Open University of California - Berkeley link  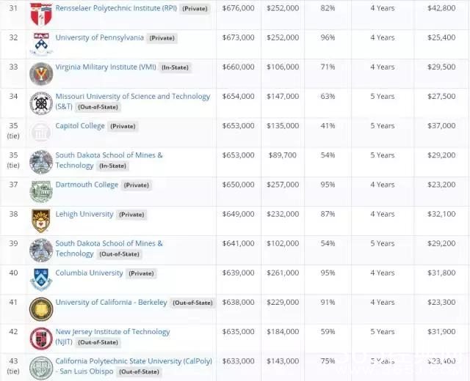click(111, 302)
